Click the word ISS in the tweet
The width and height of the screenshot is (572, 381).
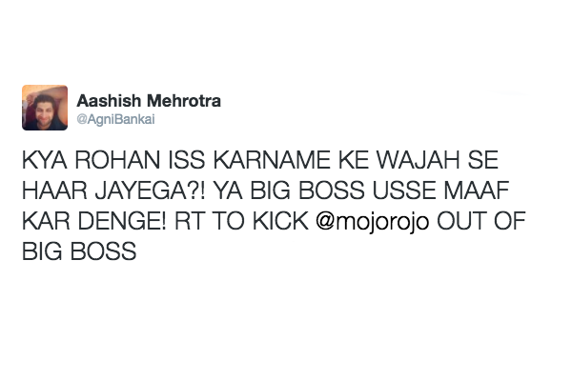[187, 160]
